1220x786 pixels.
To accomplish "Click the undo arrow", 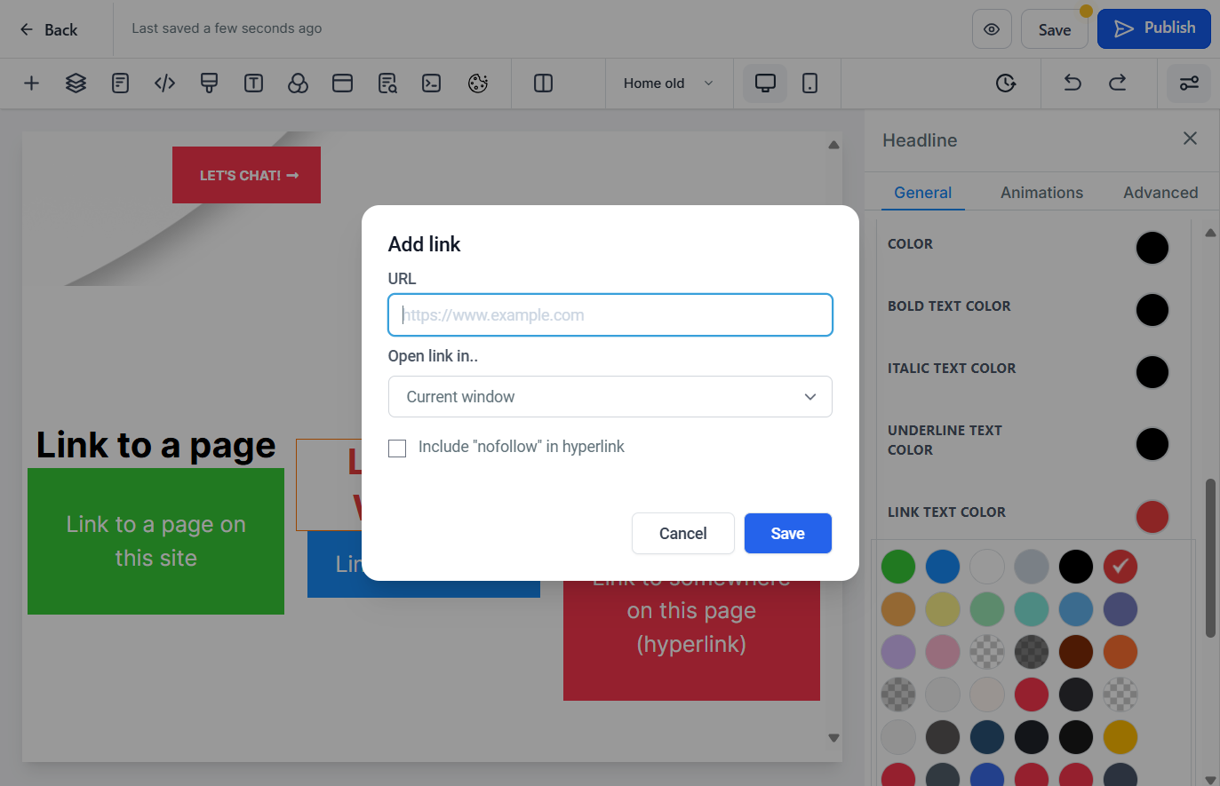I will point(1072,83).
